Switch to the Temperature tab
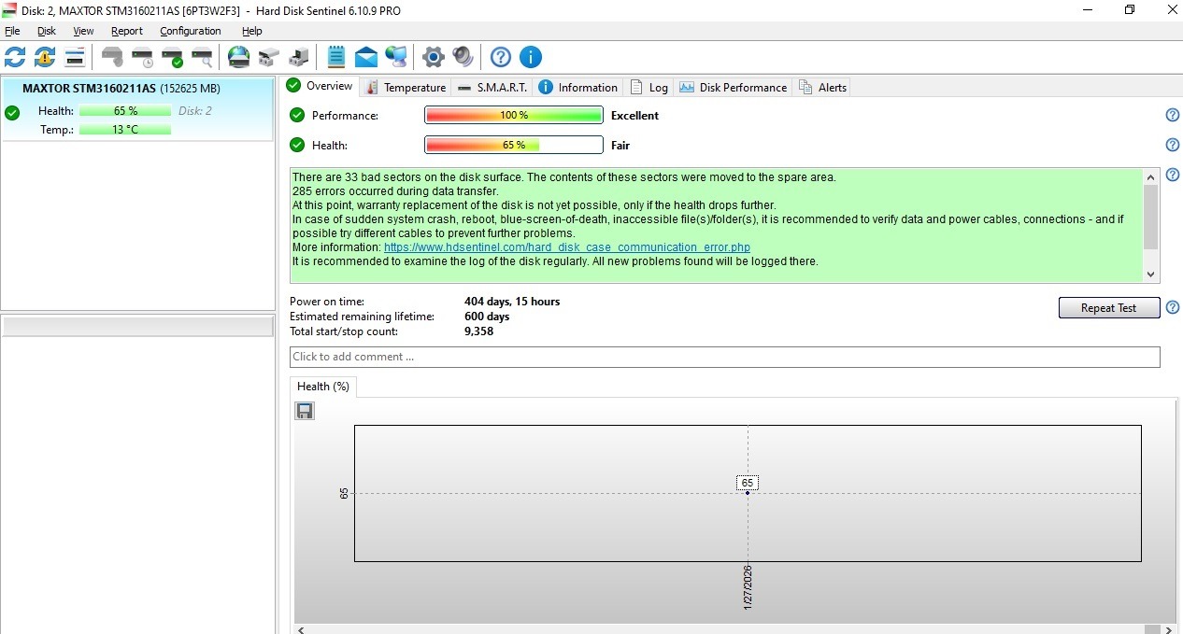 point(406,88)
